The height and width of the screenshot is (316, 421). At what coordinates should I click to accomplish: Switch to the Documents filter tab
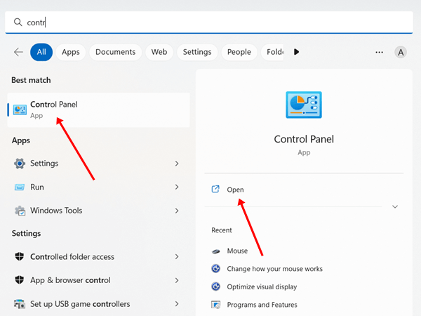point(115,52)
